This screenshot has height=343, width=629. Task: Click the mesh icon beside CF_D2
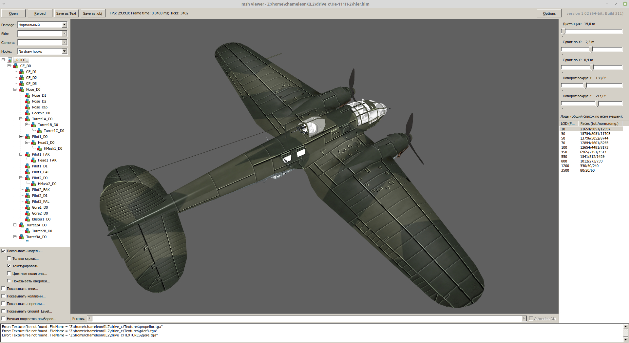tap(22, 78)
